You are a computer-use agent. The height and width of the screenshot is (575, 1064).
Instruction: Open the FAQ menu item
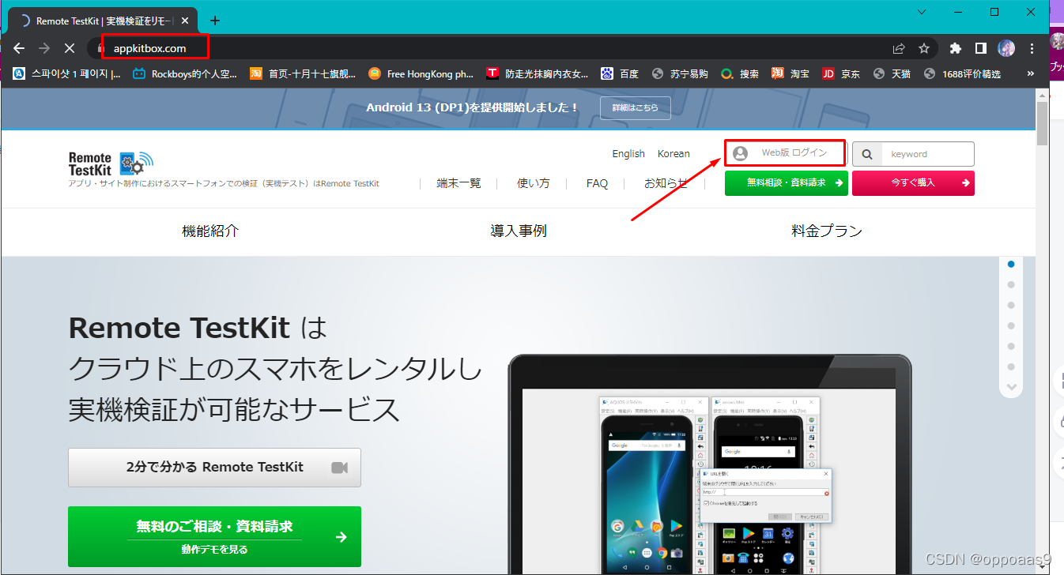pyautogui.click(x=597, y=183)
